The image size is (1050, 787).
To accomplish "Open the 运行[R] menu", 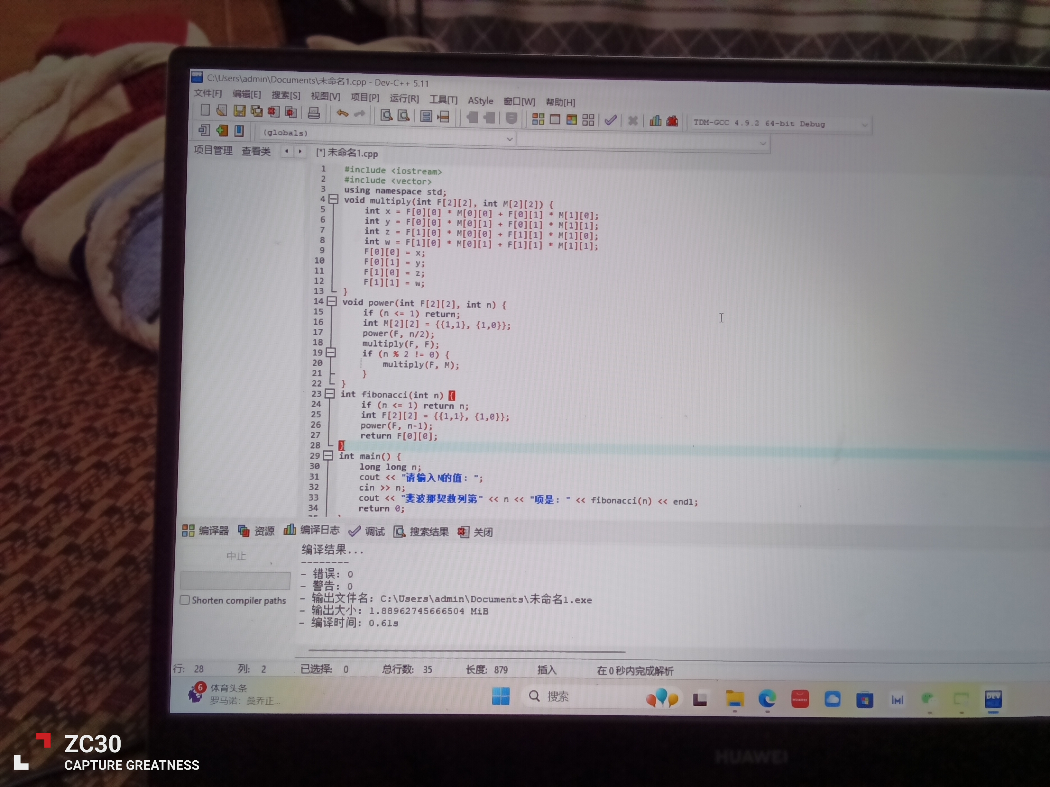I will (x=404, y=98).
